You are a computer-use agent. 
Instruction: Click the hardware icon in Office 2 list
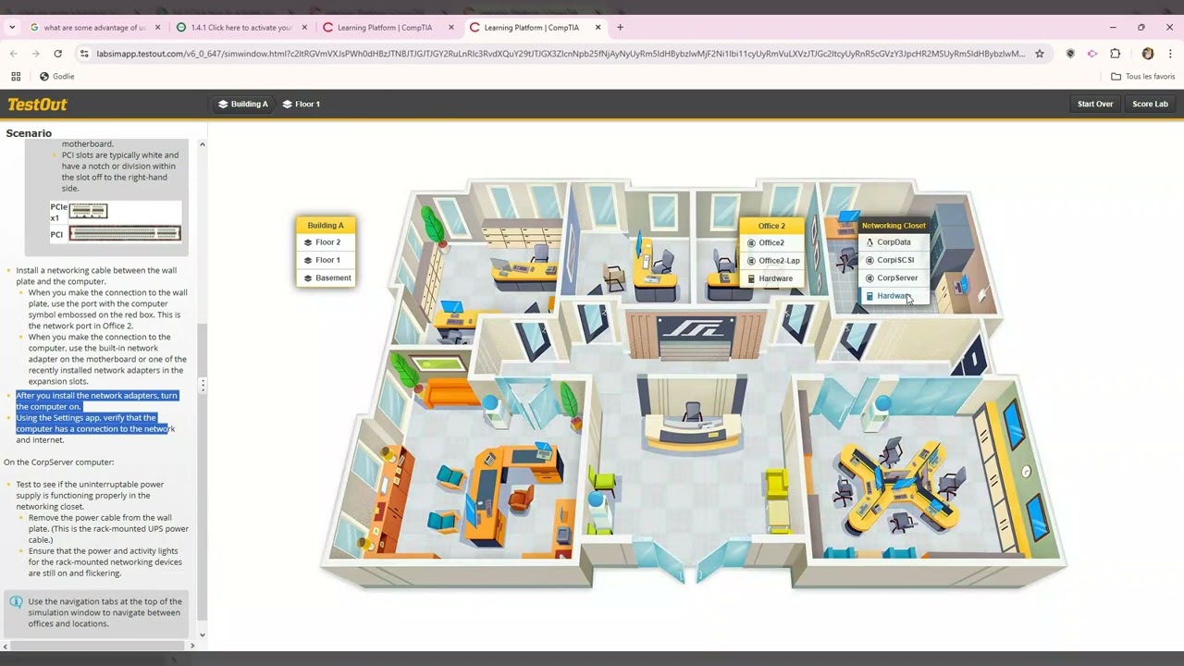click(x=751, y=278)
